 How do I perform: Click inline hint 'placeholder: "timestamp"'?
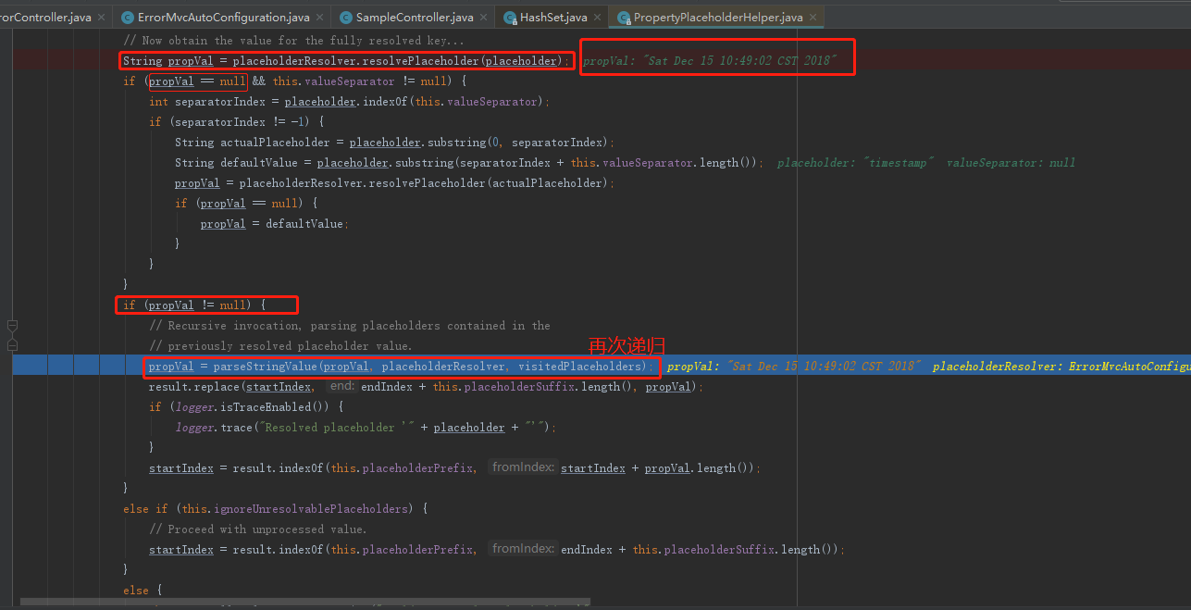[x=855, y=163]
